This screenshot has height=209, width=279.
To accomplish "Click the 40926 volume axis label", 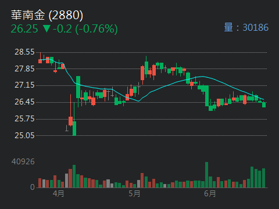I will [x=23, y=161].
